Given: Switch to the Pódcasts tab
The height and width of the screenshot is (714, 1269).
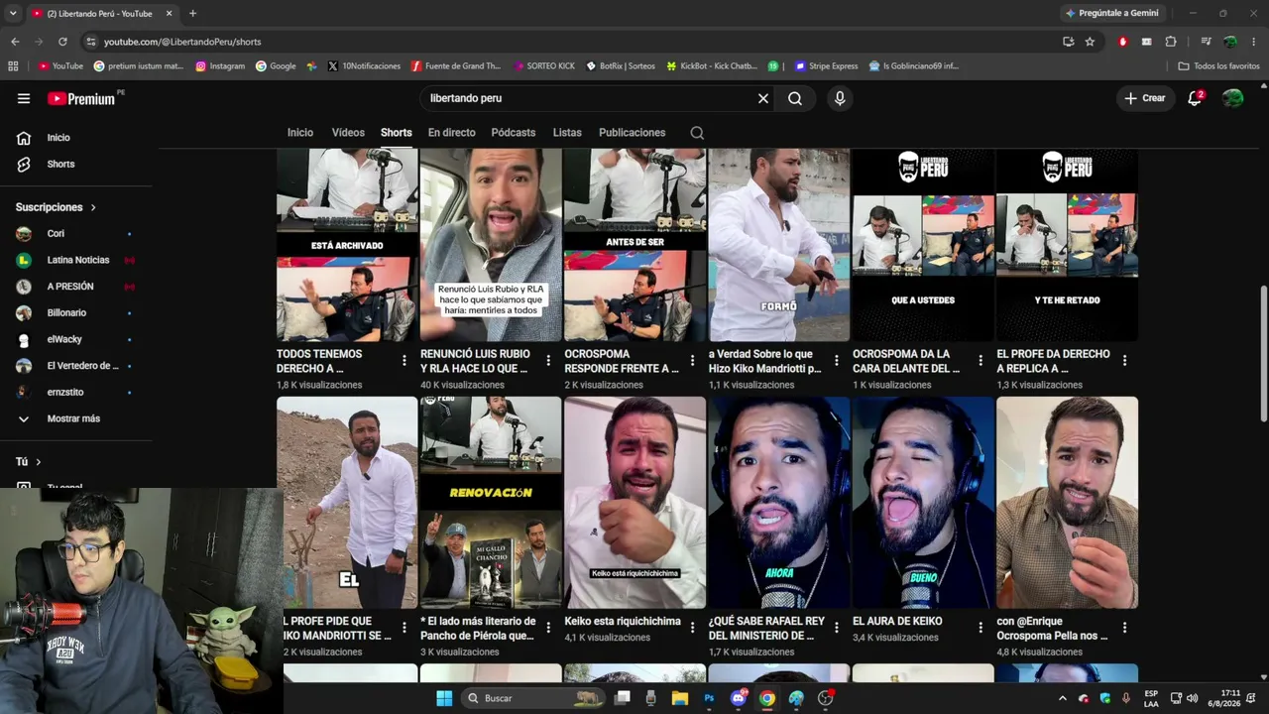Looking at the screenshot, I should (x=514, y=133).
